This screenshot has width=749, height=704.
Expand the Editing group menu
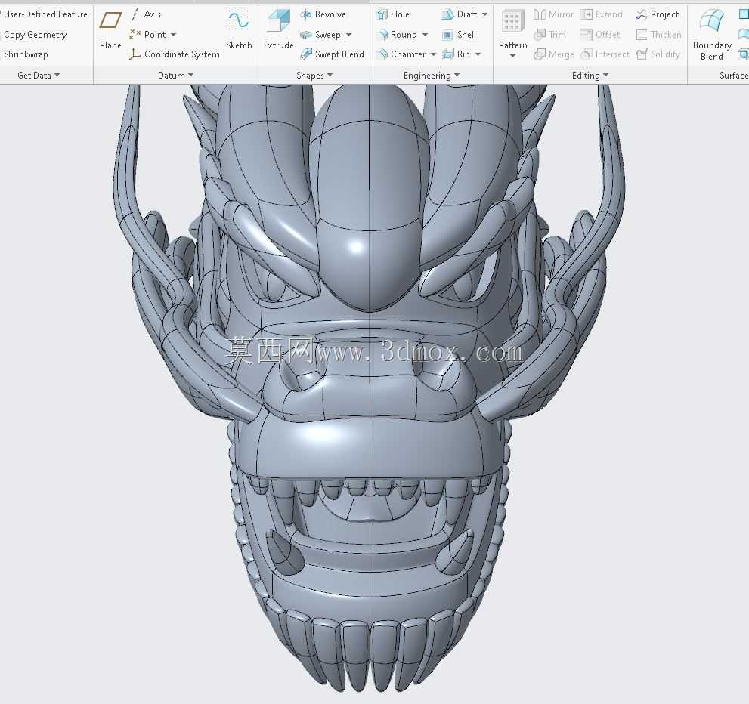tap(590, 76)
